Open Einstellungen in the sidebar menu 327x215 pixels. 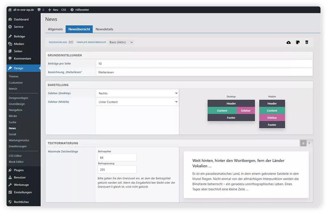[x=23, y=192]
